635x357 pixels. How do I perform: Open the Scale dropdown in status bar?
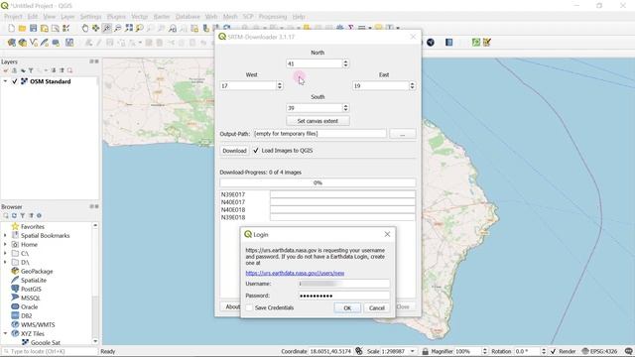coord(413,351)
